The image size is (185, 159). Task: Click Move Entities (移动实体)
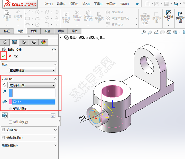(x=114, y=25)
